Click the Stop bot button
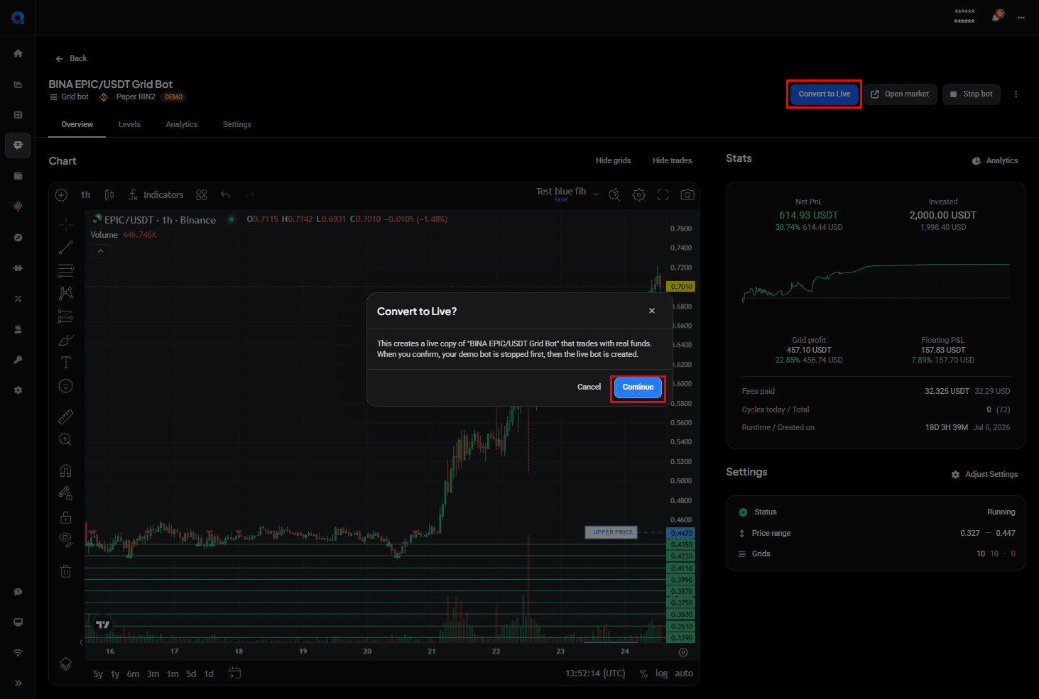 (x=971, y=94)
